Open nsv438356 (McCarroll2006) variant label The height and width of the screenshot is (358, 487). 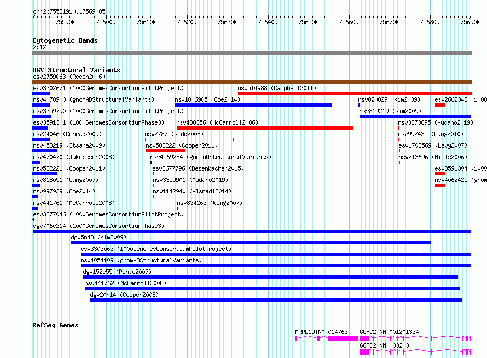click(x=217, y=122)
